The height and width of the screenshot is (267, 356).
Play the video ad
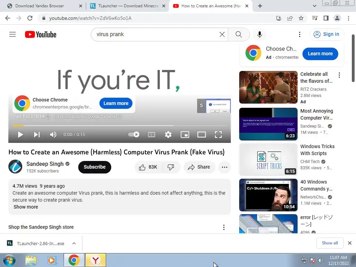tap(21, 135)
